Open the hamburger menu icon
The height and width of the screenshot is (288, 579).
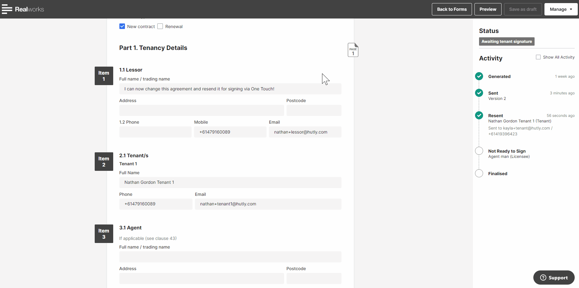pyautogui.click(x=7, y=9)
